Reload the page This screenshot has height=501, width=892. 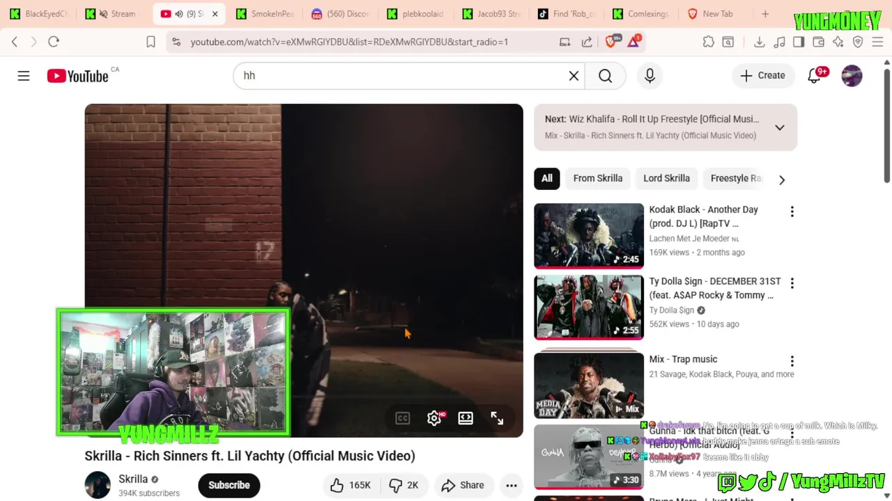[x=54, y=42]
